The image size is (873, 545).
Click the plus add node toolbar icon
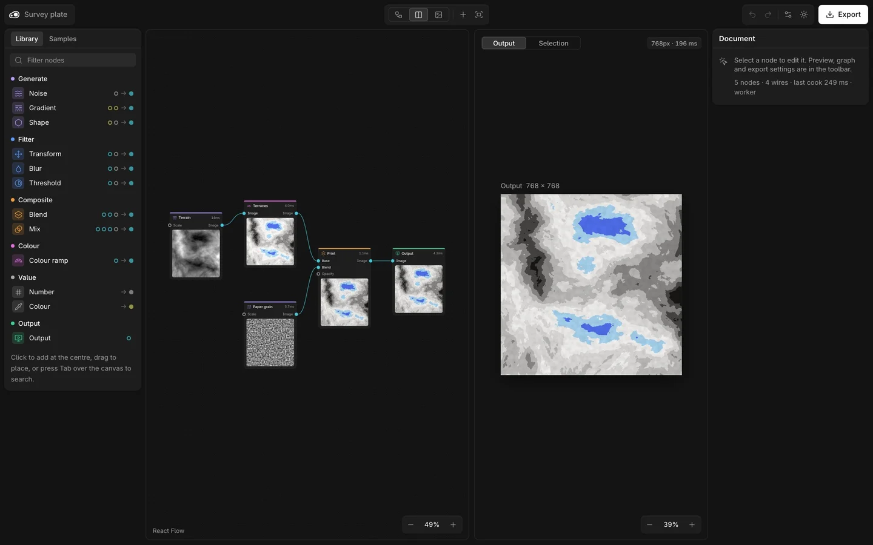[463, 15]
